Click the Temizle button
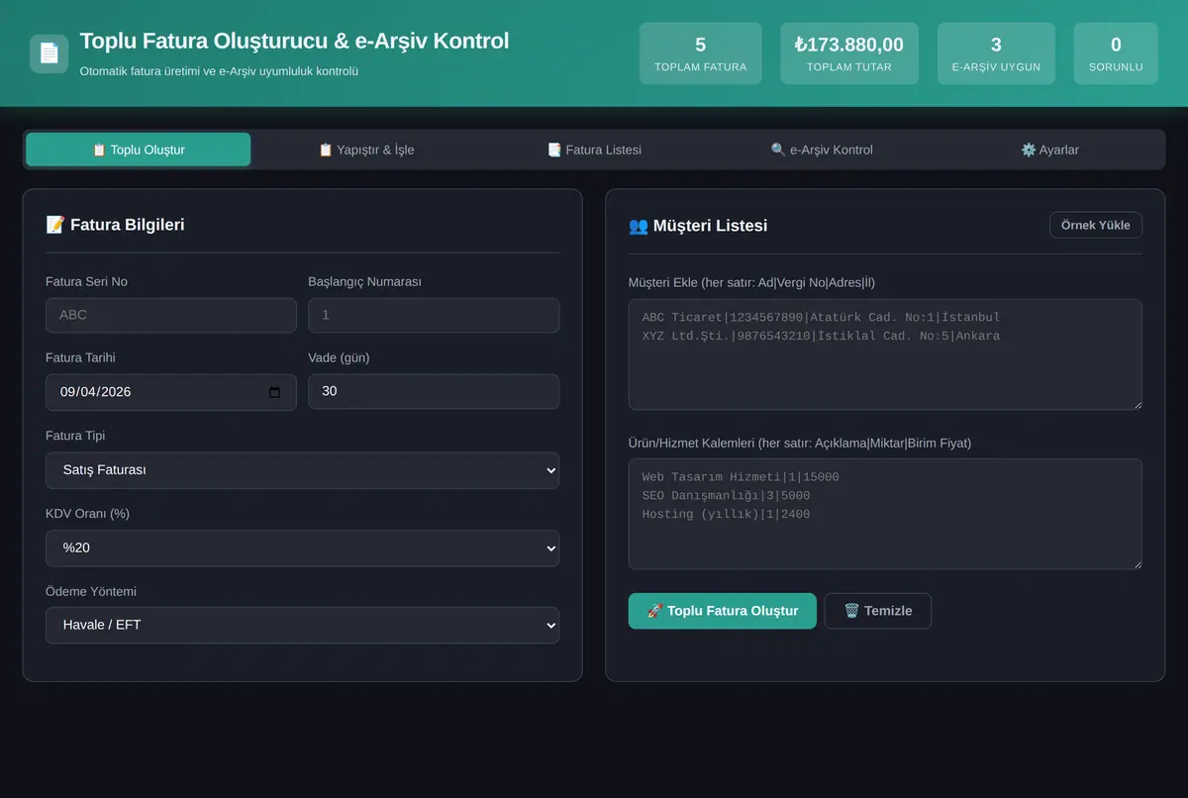Viewport: 1188px width, 798px height. coord(877,611)
